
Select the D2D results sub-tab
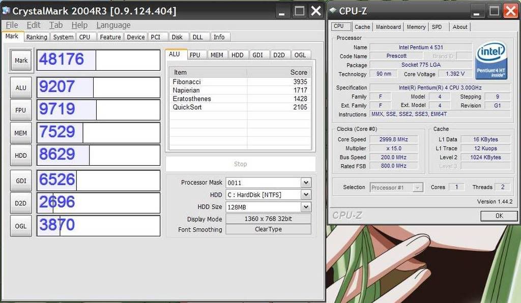[279, 55]
